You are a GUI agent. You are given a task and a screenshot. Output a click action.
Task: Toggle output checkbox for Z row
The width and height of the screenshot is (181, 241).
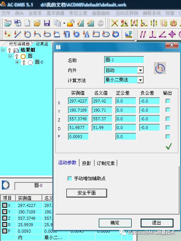click(168, 119)
